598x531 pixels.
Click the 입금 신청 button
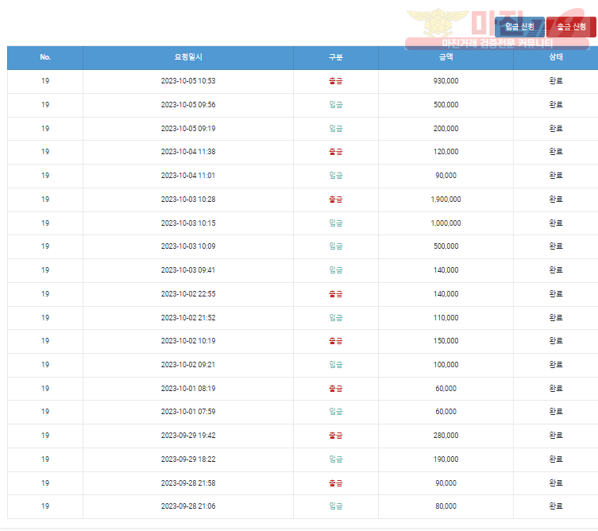click(519, 27)
